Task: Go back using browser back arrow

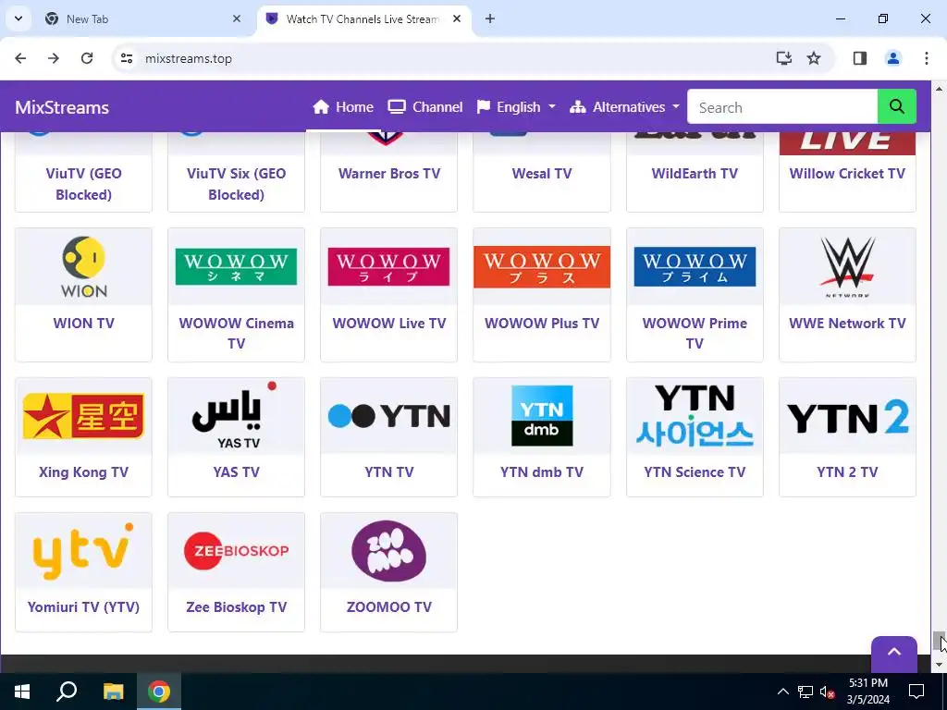Action: (x=20, y=58)
